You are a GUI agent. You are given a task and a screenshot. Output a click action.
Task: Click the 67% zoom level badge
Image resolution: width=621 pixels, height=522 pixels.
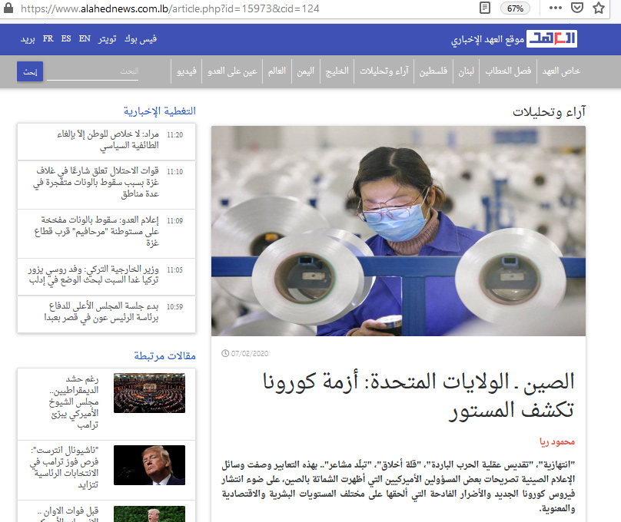(515, 8)
